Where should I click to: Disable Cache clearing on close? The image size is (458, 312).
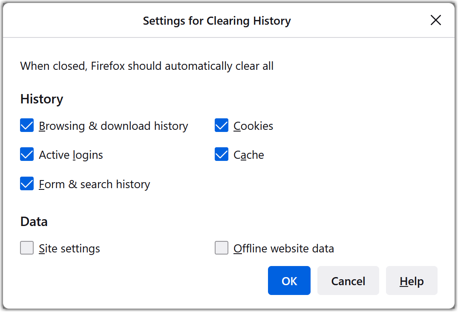click(222, 154)
